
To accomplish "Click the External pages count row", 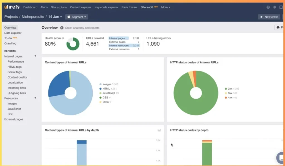I will (124, 42).
